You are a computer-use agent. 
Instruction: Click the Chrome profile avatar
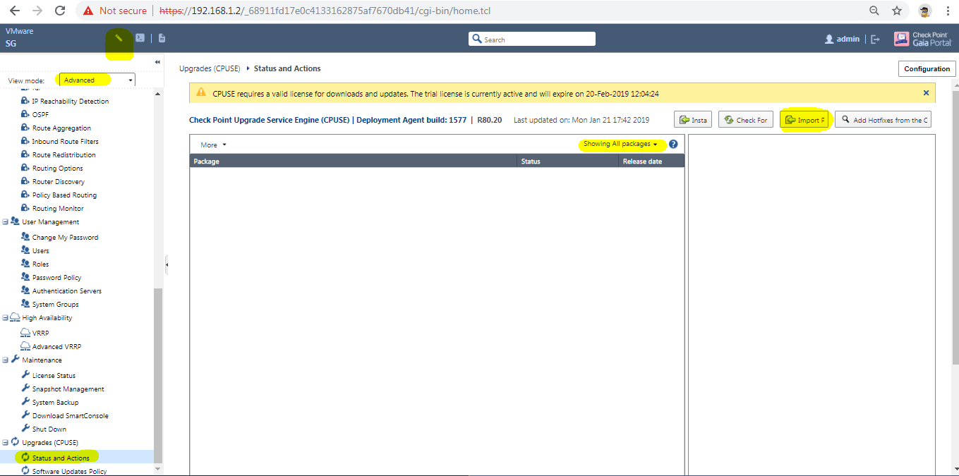coord(924,11)
